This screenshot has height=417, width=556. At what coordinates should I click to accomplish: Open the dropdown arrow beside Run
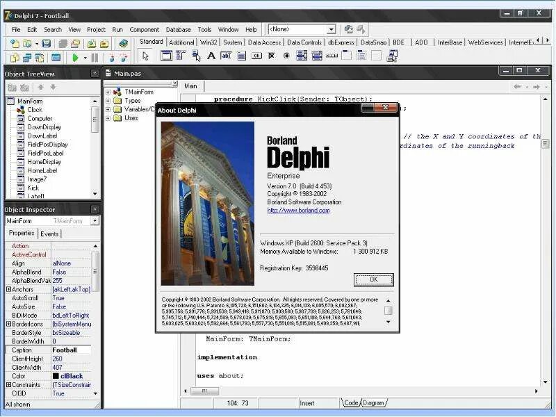[x=85, y=58]
